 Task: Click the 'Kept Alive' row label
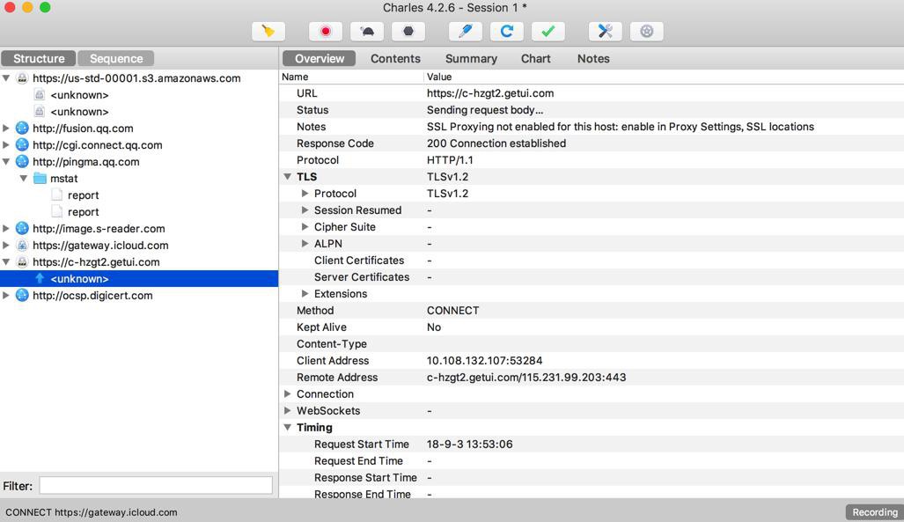pos(321,327)
